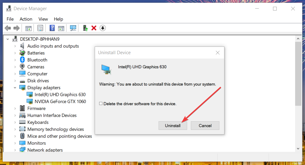The width and height of the screenshot is (305, 165).
Task: Click the Disable device down-arrow icon
Action: tap(103, 28)
